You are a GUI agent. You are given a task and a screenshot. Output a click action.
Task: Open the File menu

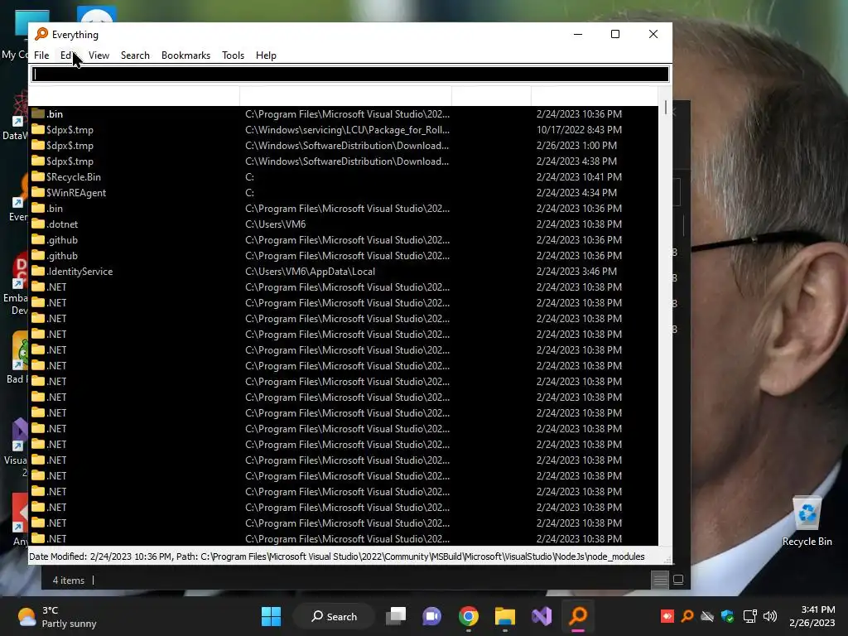click(x=41, y=55)
